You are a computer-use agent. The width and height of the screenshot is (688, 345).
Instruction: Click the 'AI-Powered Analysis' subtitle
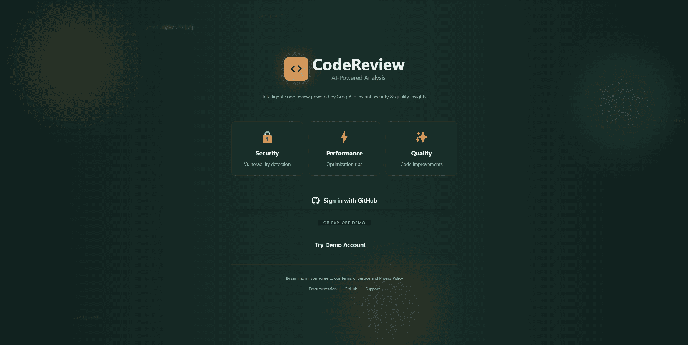pyautogui.click(x=358, y=78)
